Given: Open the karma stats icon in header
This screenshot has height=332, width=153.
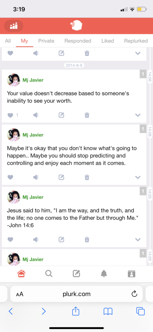Looking at the screenshot, I should [x=14, y=26].
